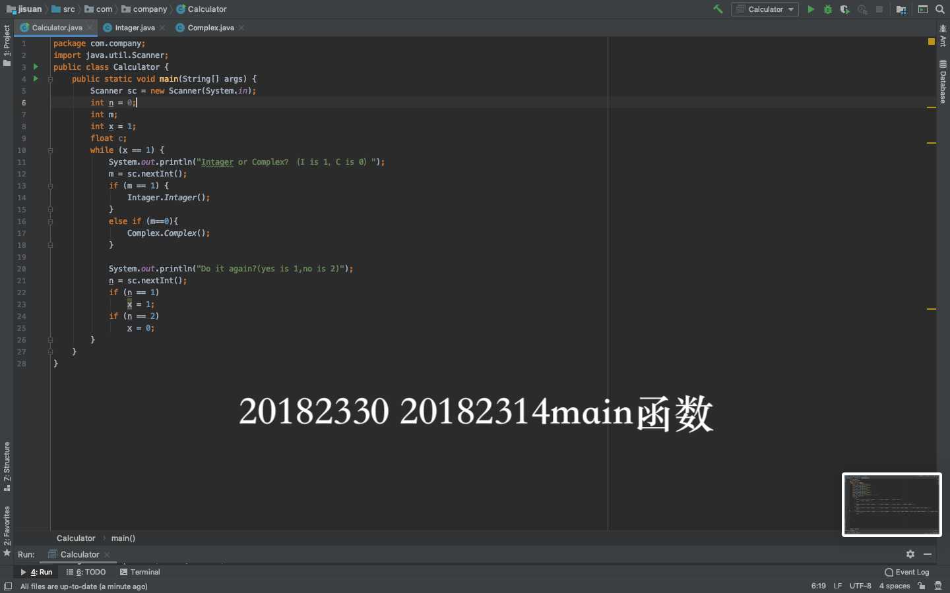950x593 pixels.
Task: Hide the Run tool window
Action: [928, 554]
